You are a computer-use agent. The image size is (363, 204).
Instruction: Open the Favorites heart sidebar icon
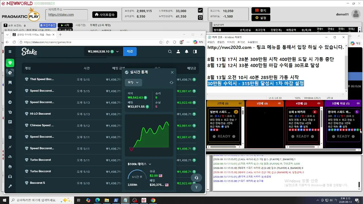tap(10, 92)
